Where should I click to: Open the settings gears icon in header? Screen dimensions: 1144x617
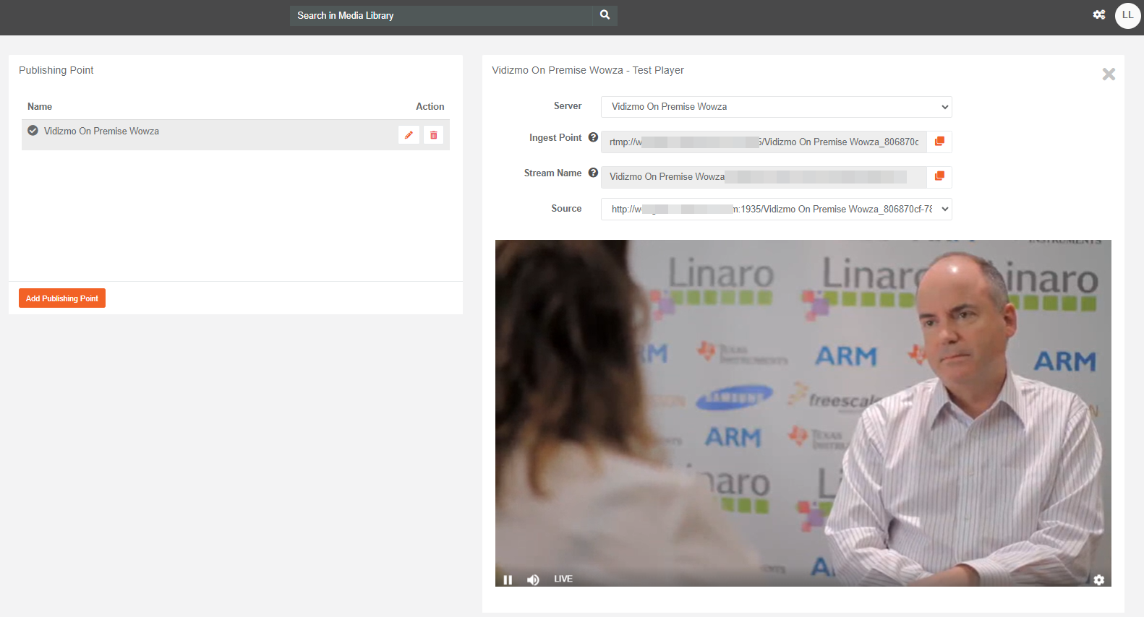(1098, 15)
